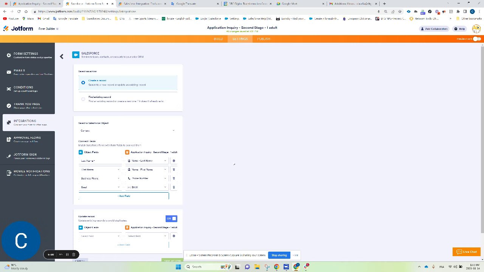Screen dimensions: 484x272
Task: Open the Name - First Name form field dropdown
Action: [x=147, y=170]
